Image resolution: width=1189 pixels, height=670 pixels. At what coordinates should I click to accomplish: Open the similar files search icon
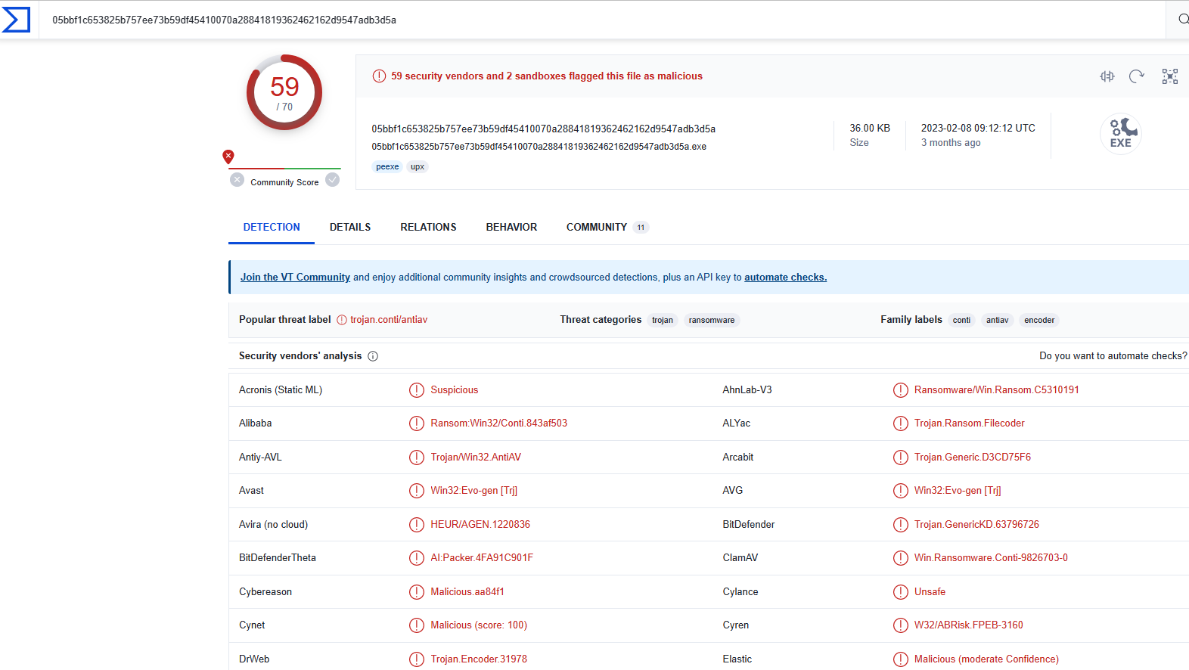point(1107,76)
